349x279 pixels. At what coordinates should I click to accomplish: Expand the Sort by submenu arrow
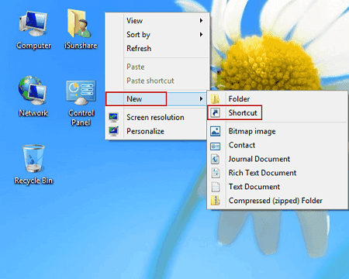(x=201, y=34)
